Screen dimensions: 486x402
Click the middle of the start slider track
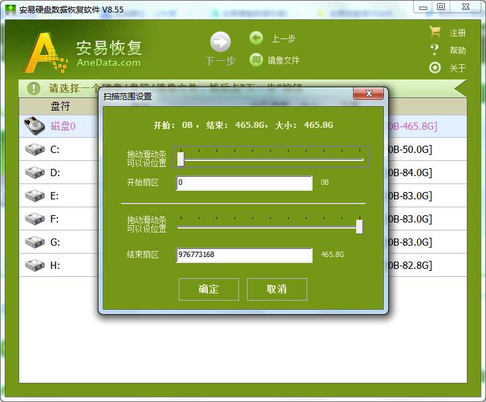click(x=270, y=160)
